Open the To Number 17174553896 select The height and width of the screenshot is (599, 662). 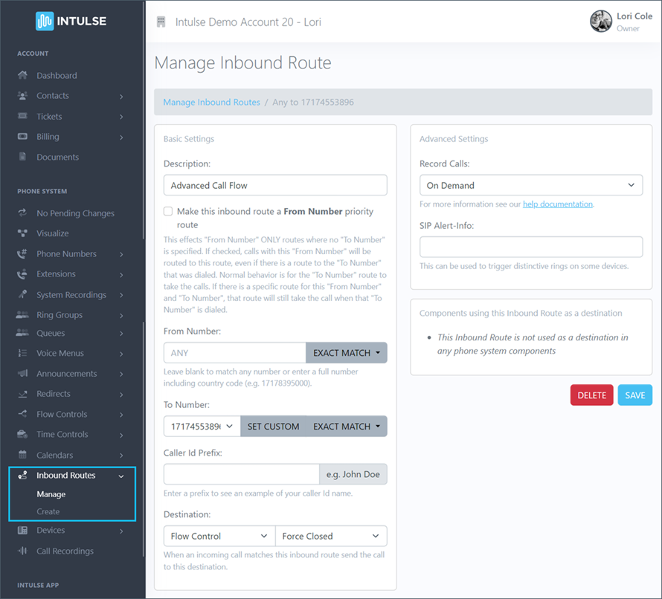coord(202,426)
